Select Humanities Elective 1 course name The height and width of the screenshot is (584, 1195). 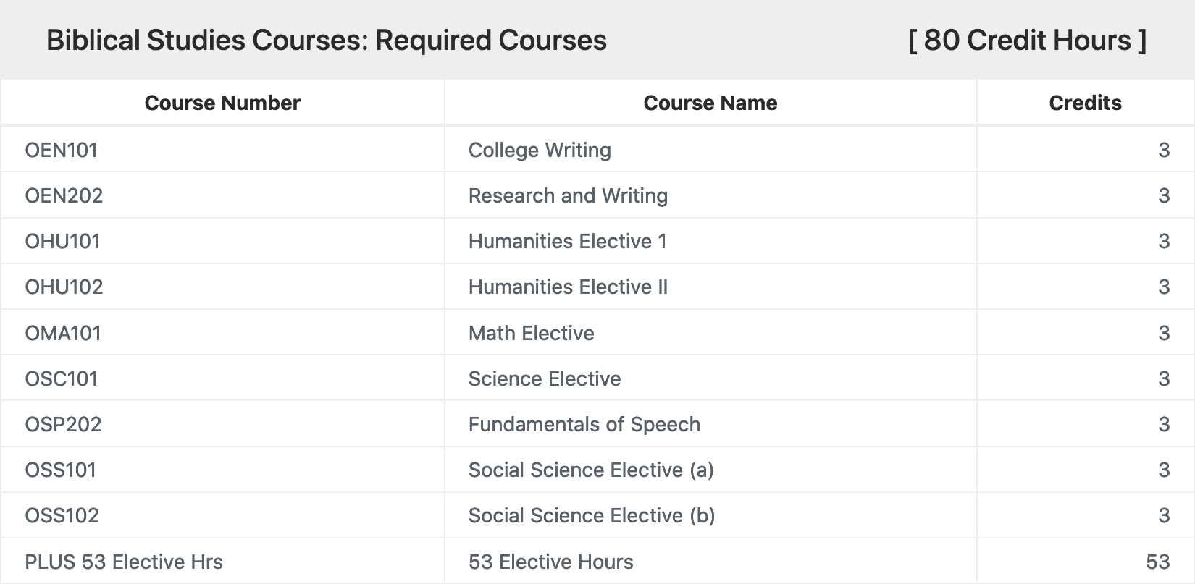[568, 241]
